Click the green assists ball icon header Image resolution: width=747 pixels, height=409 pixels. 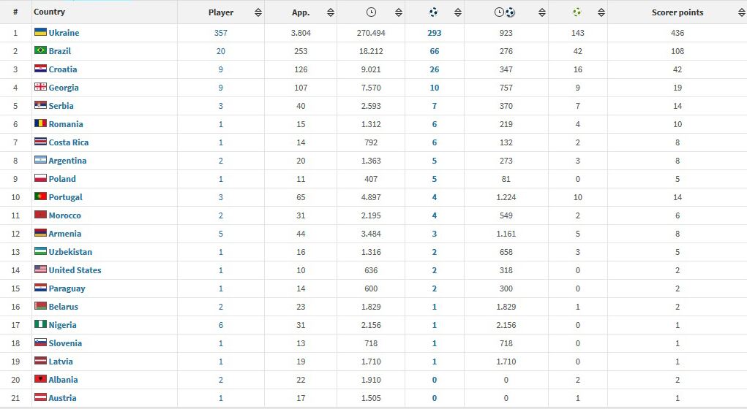(577, 12)
